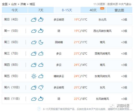Image resolution: width=134 pixels, height=112 pixels.
Task: Click the 多云转阴 weather description
Action: [x=59, y=20]
